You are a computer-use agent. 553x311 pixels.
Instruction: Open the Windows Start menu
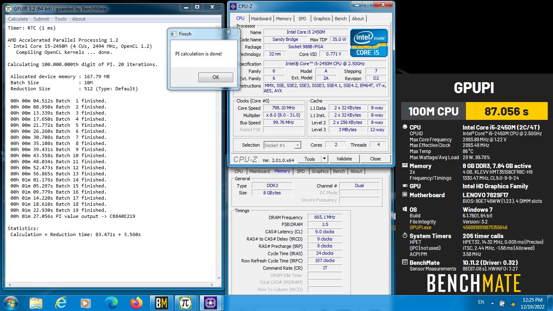coord(10,302)
